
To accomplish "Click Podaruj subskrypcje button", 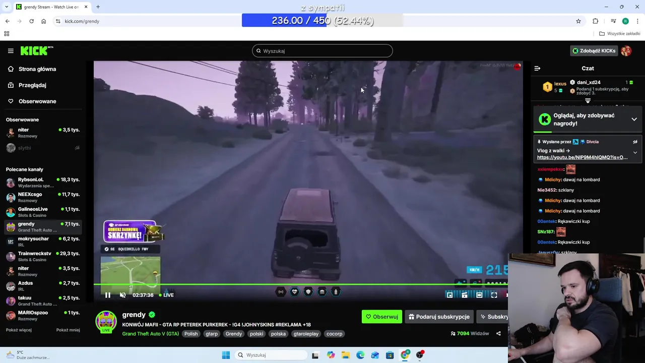I will (x=439, y=317).
